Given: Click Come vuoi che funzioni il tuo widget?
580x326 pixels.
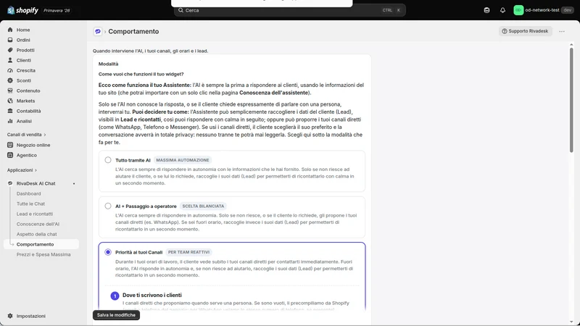Looking at the screenshot, I should [141, 74].
